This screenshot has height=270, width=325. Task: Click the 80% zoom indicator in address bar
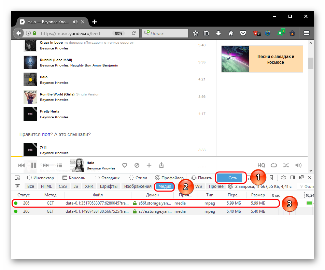118,33
